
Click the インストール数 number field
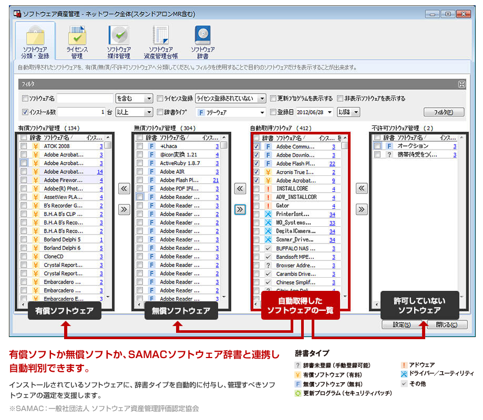pos(81,112)
